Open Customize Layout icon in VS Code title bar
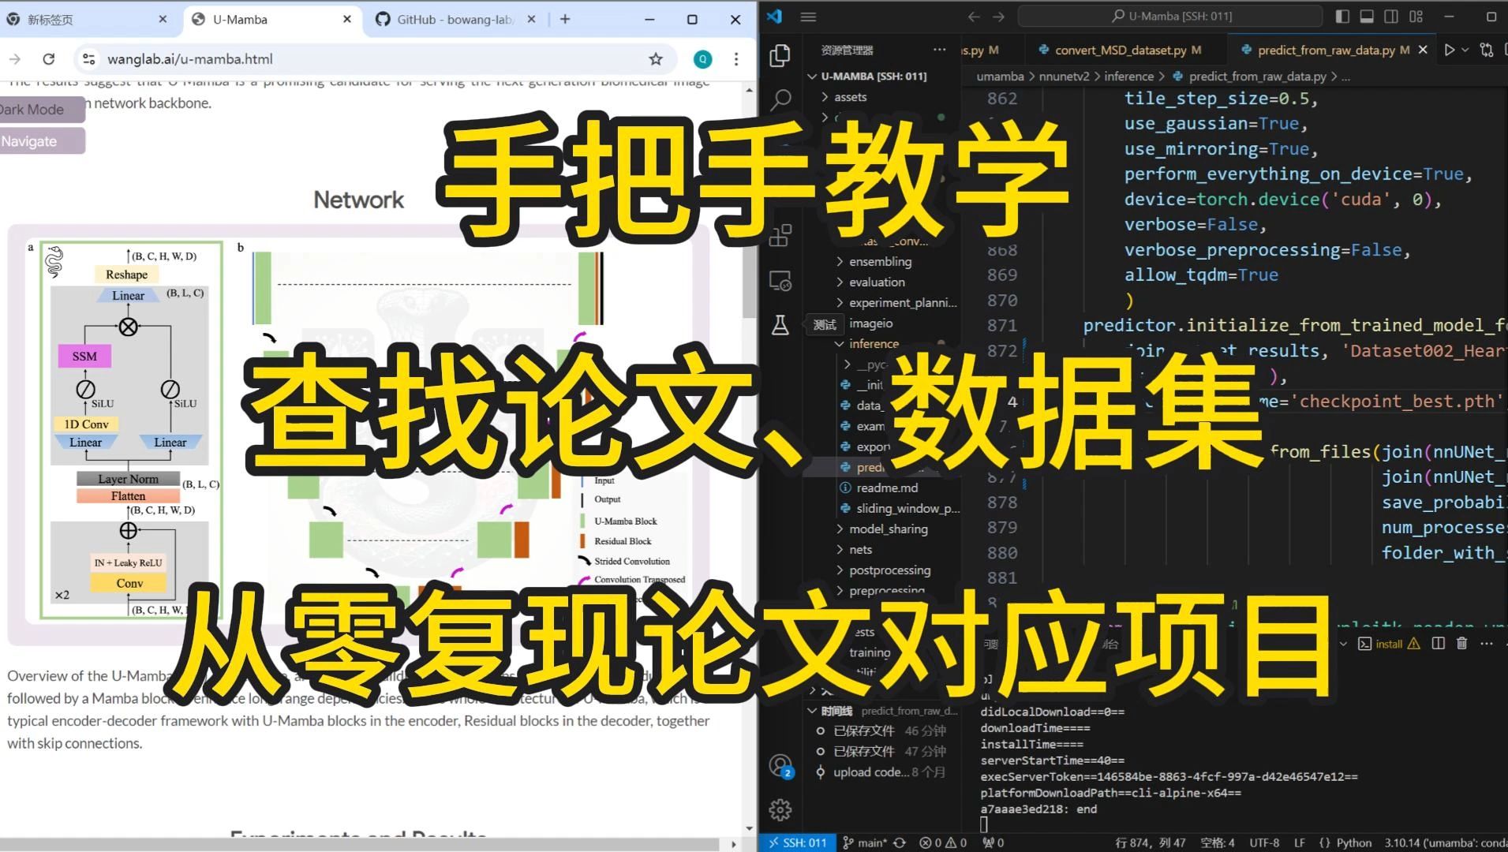This screenshot has width=1508, height=852. [1416, 17]
